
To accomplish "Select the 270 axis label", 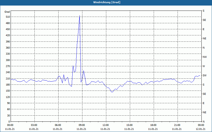I will [8, 66].
